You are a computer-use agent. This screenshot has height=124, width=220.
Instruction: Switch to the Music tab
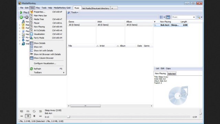click(x=77, y=8)
